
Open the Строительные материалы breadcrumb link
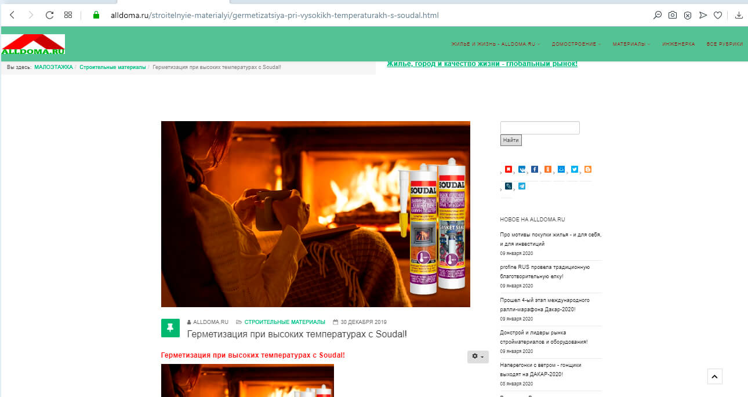click(x=112, y=67)
